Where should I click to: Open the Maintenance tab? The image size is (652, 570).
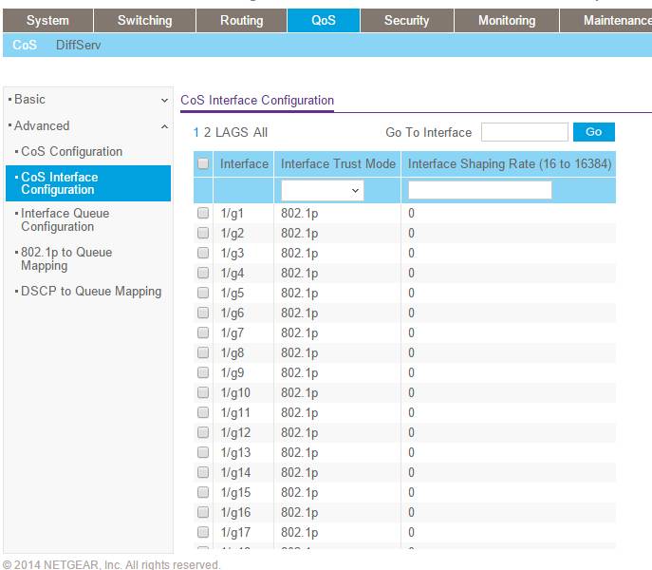[607, 20]
